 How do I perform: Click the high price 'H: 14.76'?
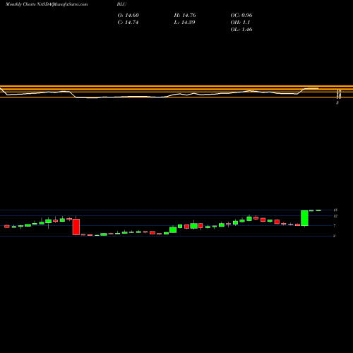click(x=185, y=16)
